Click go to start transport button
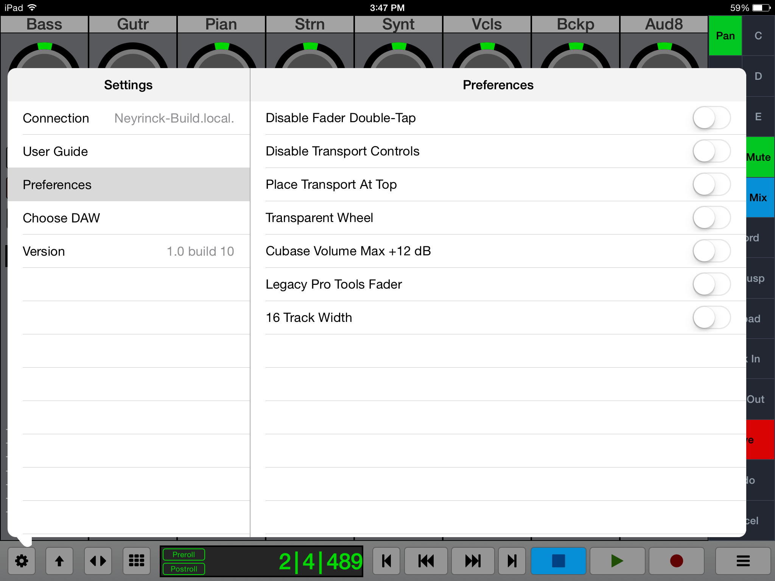The height and width of the screenshot is (581, 775). [x=386, y=561]
